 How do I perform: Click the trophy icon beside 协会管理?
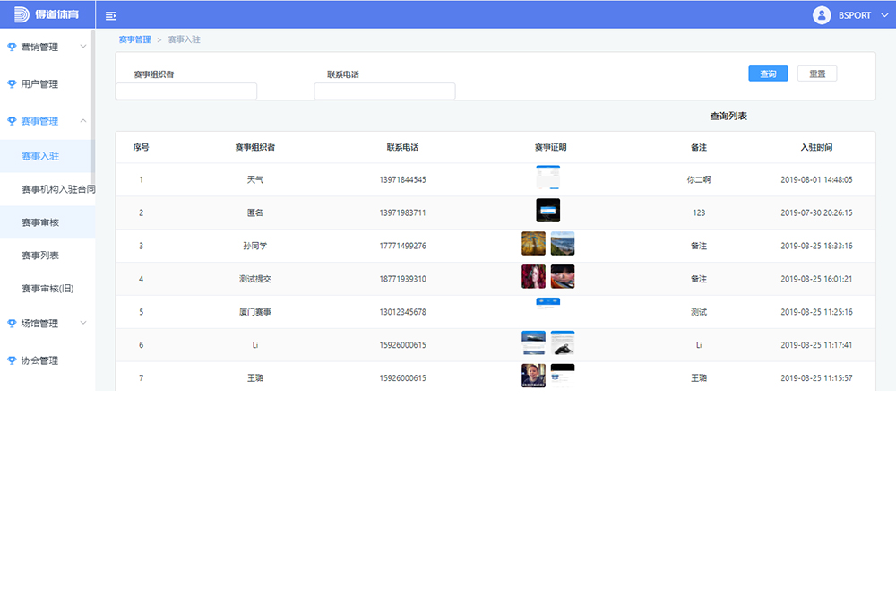pos(12,360)
